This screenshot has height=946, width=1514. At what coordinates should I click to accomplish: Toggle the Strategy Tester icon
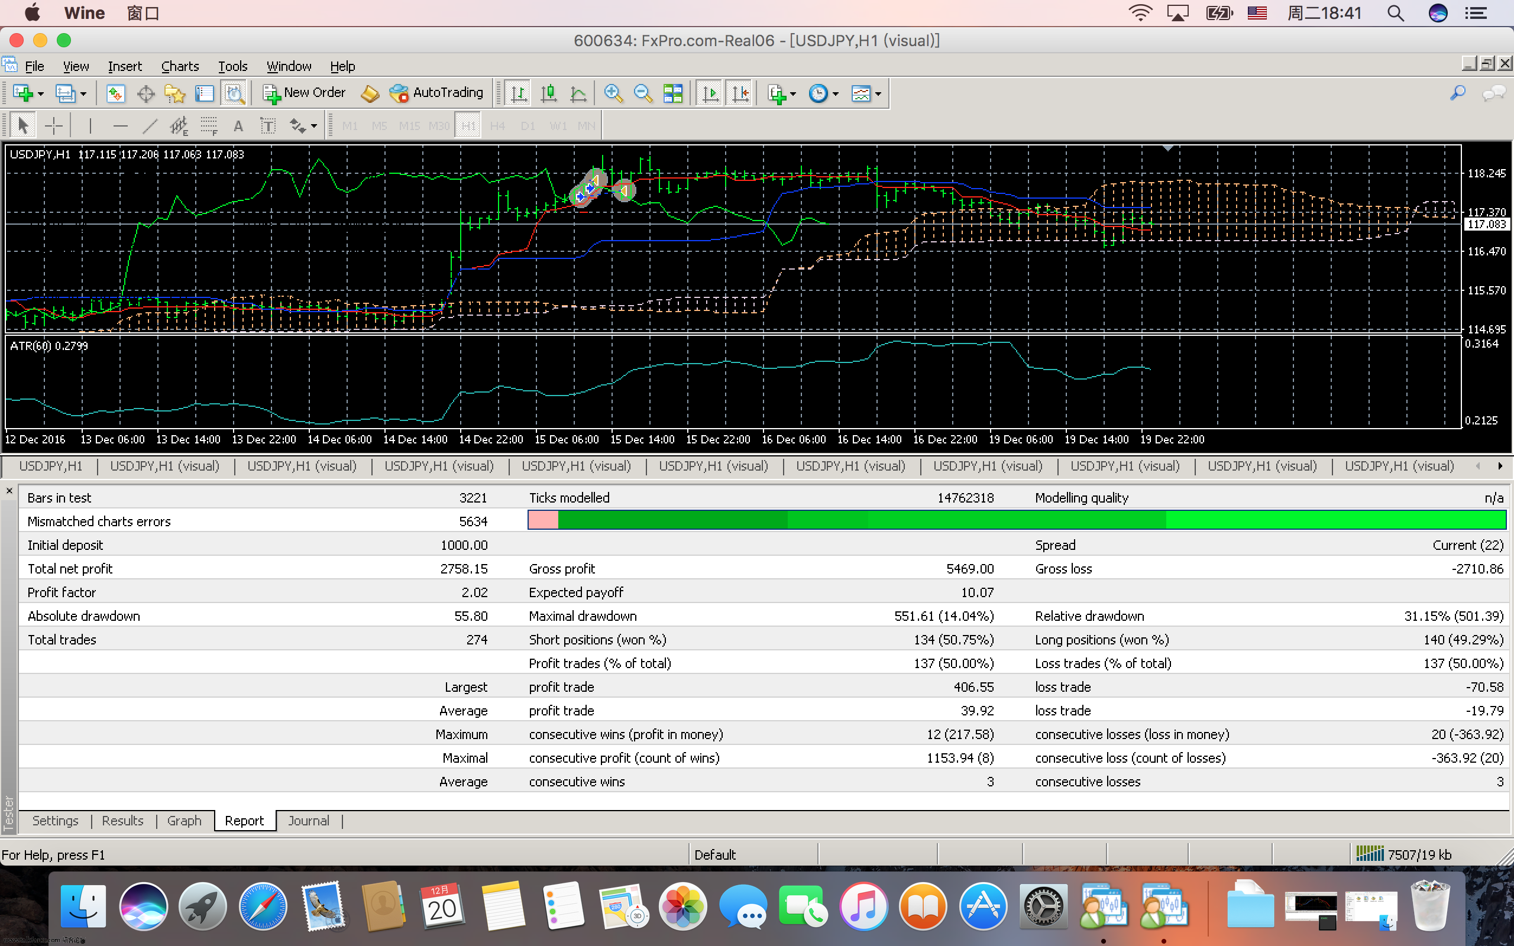point(234,94)
